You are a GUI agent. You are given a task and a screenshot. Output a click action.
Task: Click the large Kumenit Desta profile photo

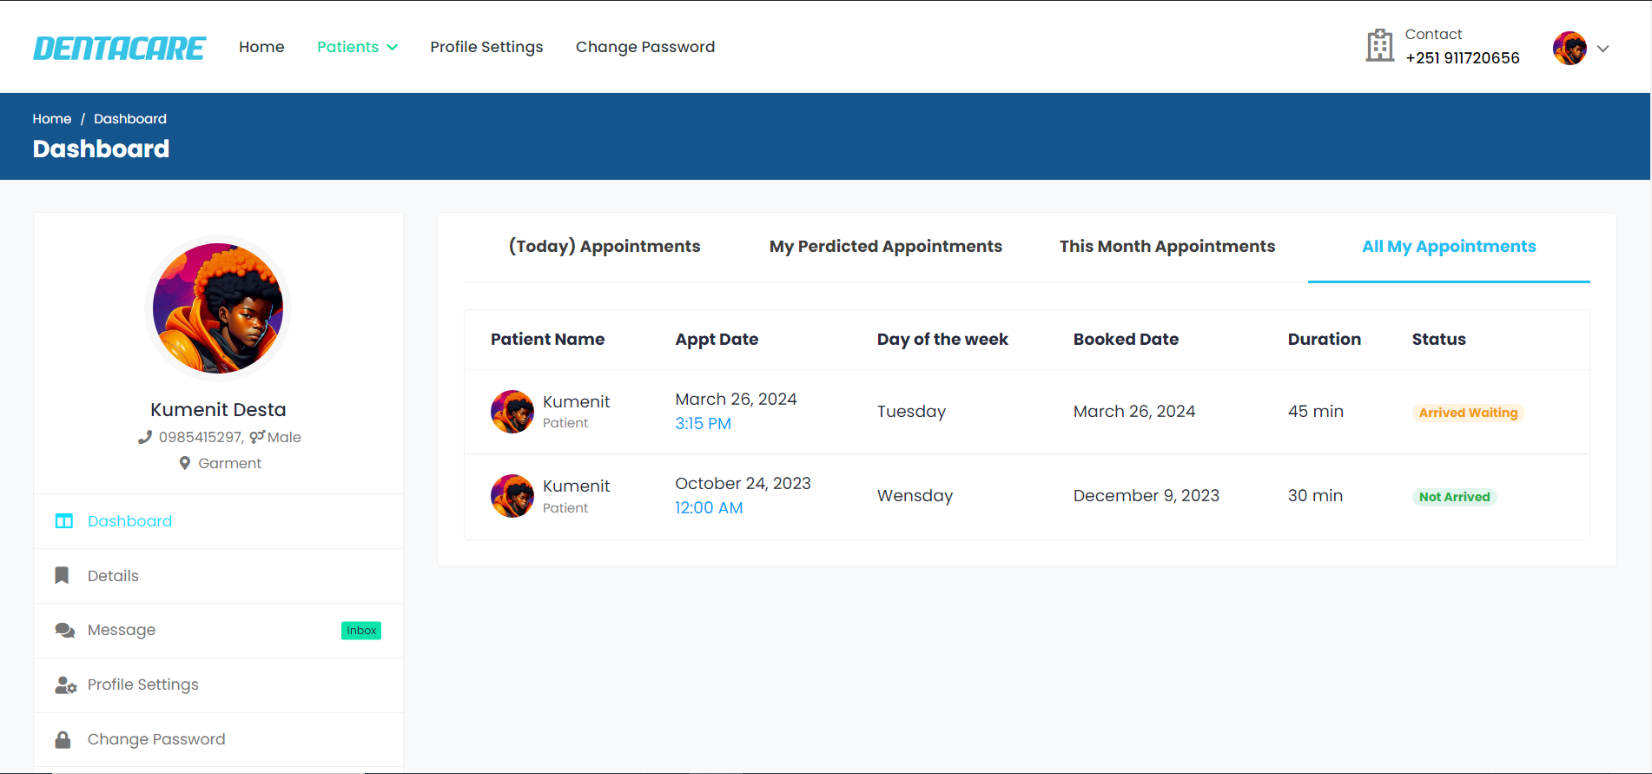coord(218,308)
